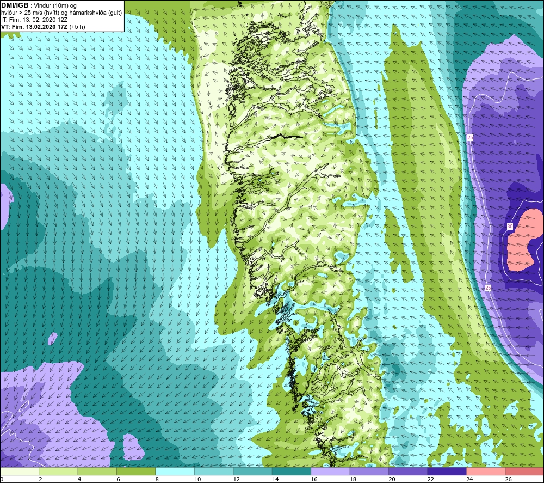Click the lavender 16–18 m/s legend swatch

[x=330, y=472]
